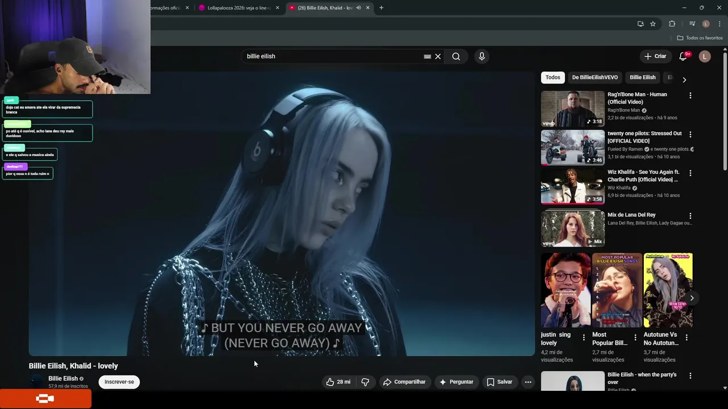The width and height of the screenshot is (728, 409).
Task: Click the Billie Eilish channel avatar
Action: [x=37, y=382]
